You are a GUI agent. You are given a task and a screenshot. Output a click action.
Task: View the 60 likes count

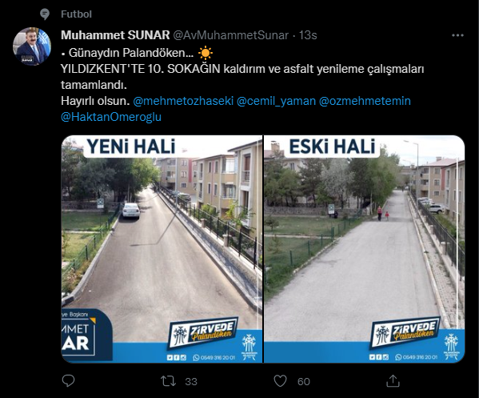(304, 381)
